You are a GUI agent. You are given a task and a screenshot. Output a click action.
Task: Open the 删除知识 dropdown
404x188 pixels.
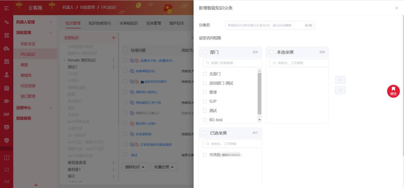[x=135, y=167]
